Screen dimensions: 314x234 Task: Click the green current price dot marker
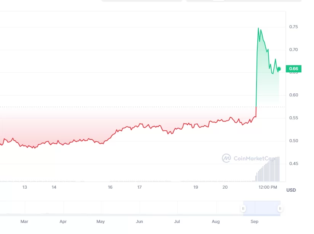279,69
